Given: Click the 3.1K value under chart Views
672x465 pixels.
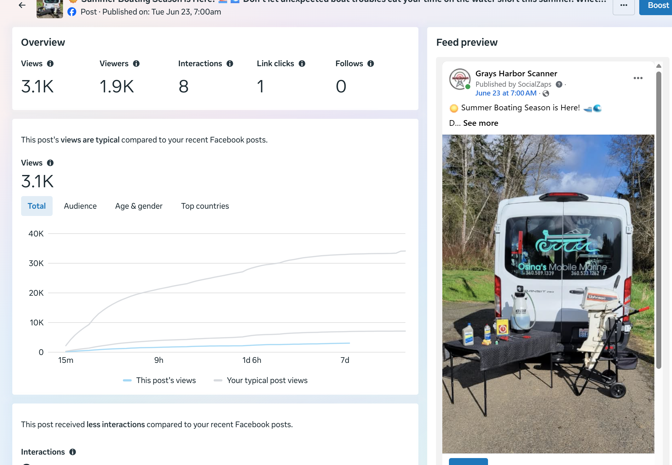Looking at the screenshot, I should point(37,181).
